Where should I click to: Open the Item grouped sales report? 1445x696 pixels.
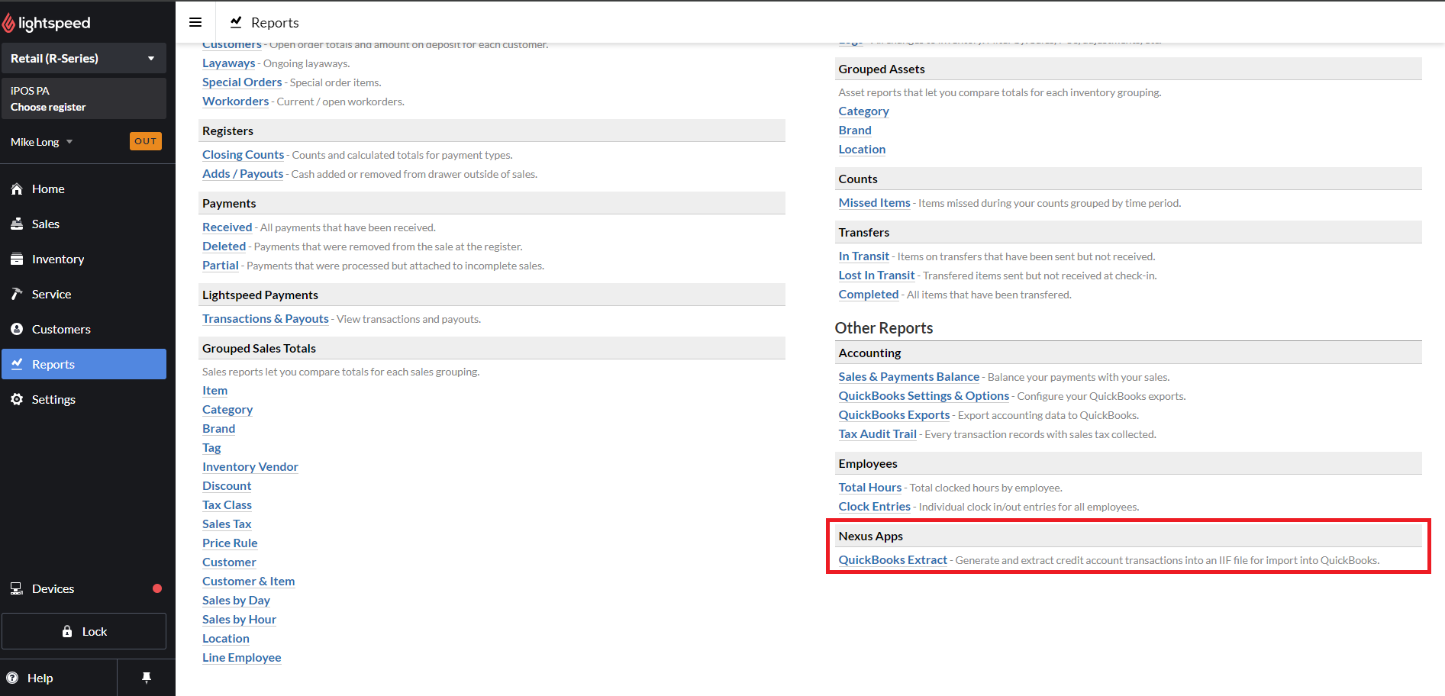point(215,391)
